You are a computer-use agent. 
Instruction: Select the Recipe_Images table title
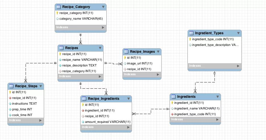point(142,52)
